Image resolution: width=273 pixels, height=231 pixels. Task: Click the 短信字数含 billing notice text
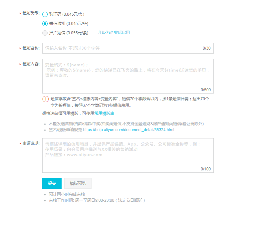coord(130,102)
